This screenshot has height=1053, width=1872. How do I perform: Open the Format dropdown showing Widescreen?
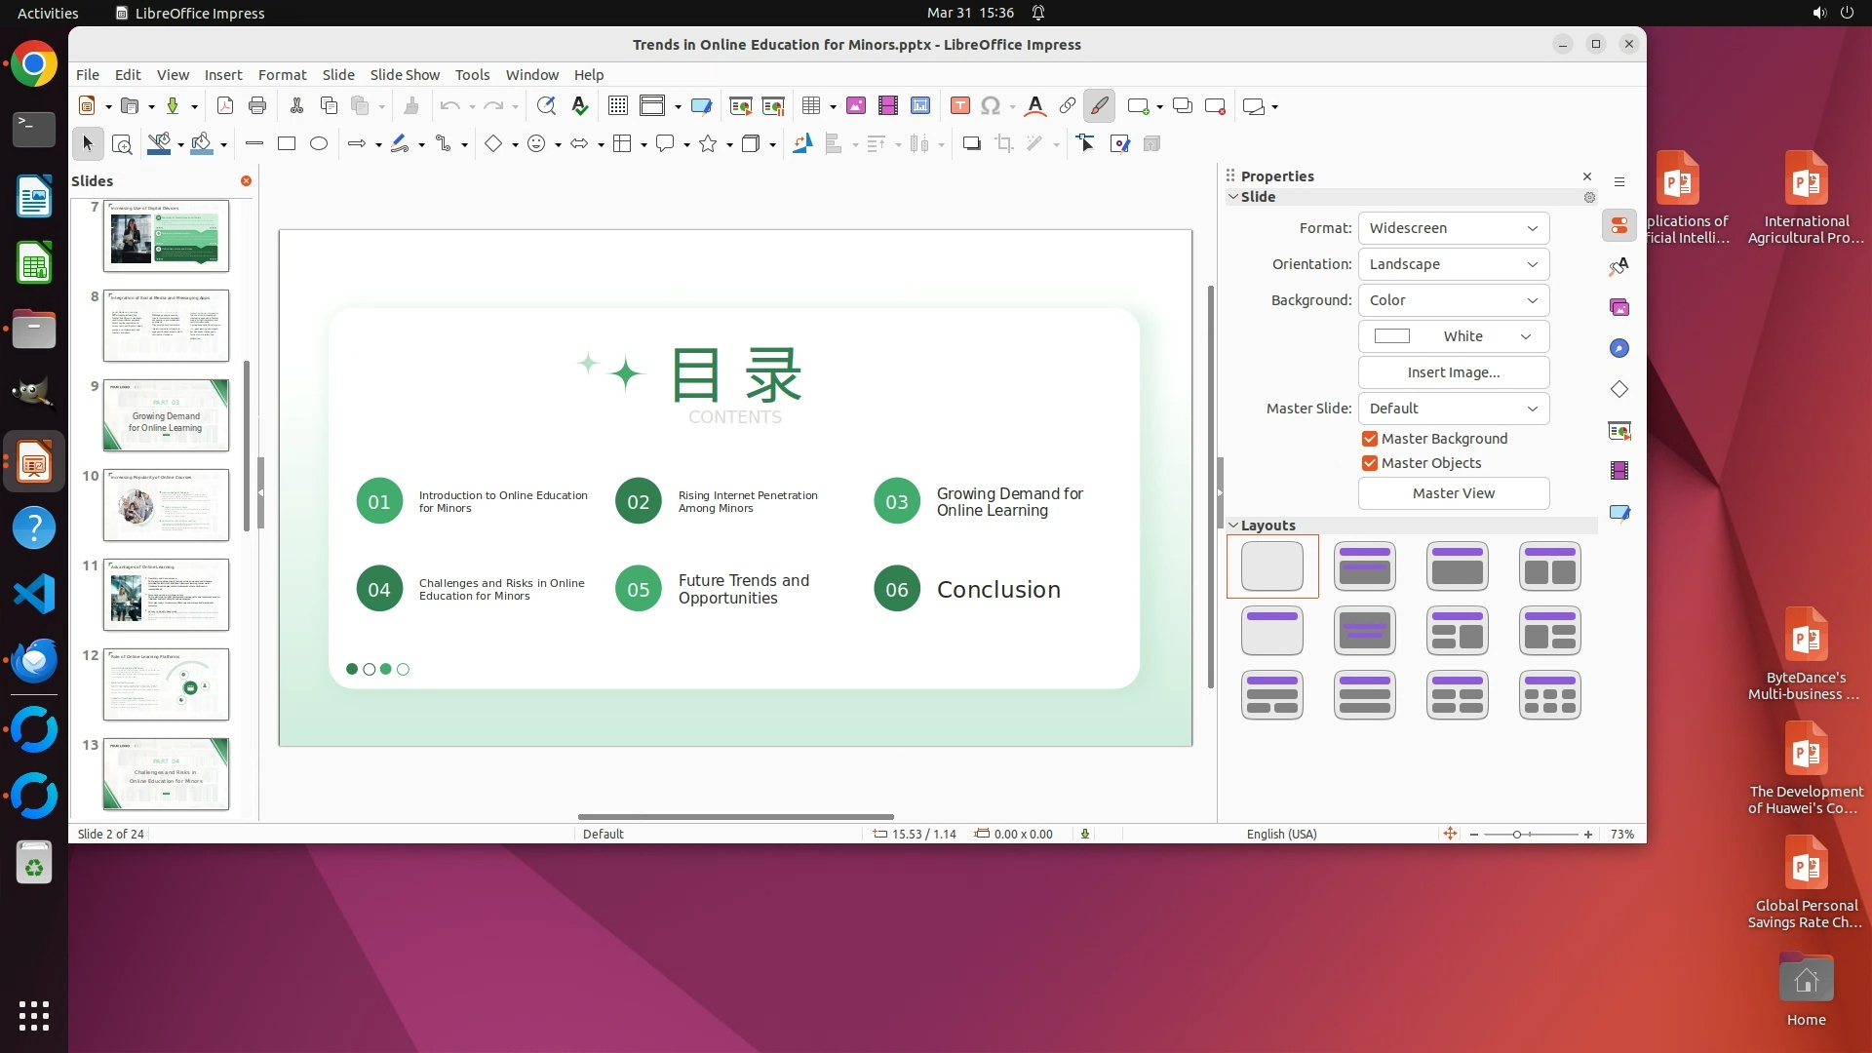[x=1453, y=228]
